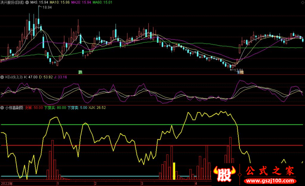Click the MA60: 15.01 label
The width and height of the screenshot is (305, 186).
click(102, 2)
